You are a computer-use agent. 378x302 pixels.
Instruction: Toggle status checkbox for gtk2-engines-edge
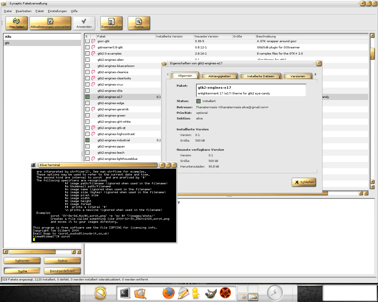point(87,103)
